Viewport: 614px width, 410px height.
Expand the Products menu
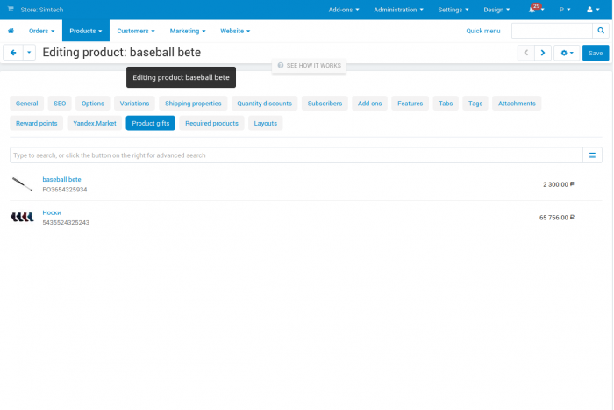pyautogui.click(x=86, y=31)
